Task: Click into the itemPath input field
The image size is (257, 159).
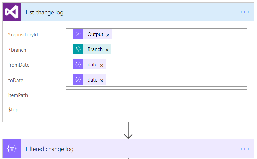Action: 156,95
